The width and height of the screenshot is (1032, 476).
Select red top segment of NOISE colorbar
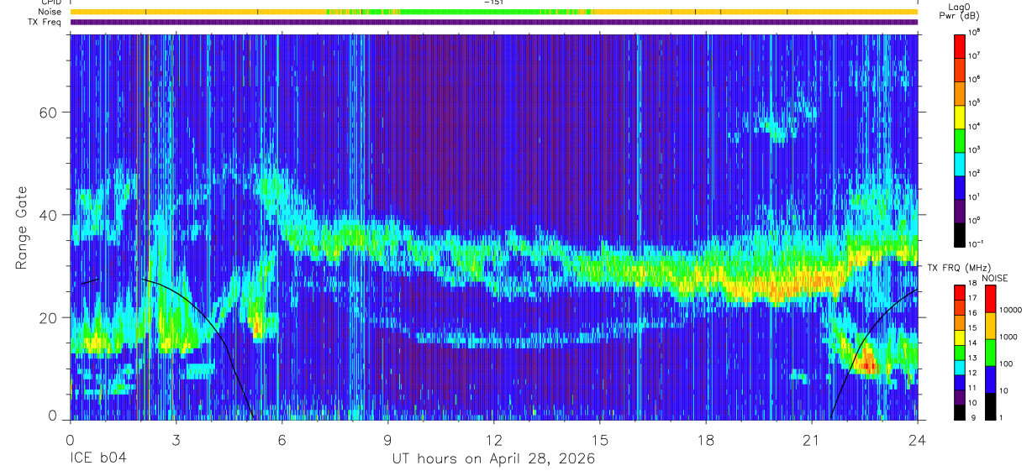point(990,299)
